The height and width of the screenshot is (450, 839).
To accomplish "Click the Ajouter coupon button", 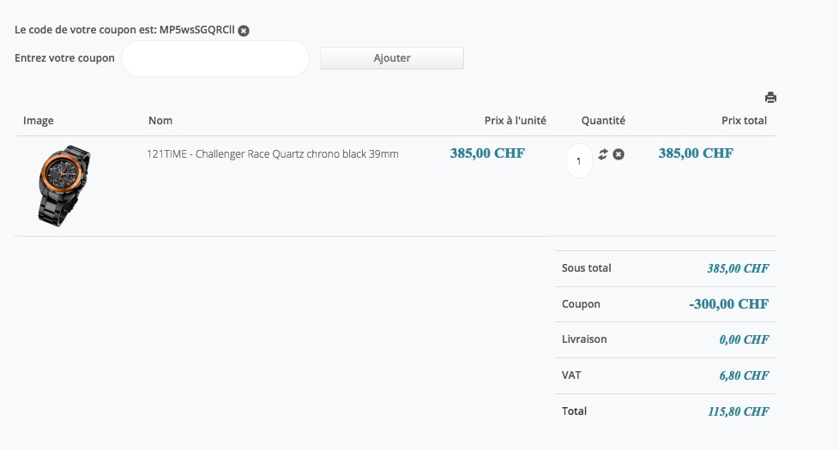I will [x=391, y=58].
